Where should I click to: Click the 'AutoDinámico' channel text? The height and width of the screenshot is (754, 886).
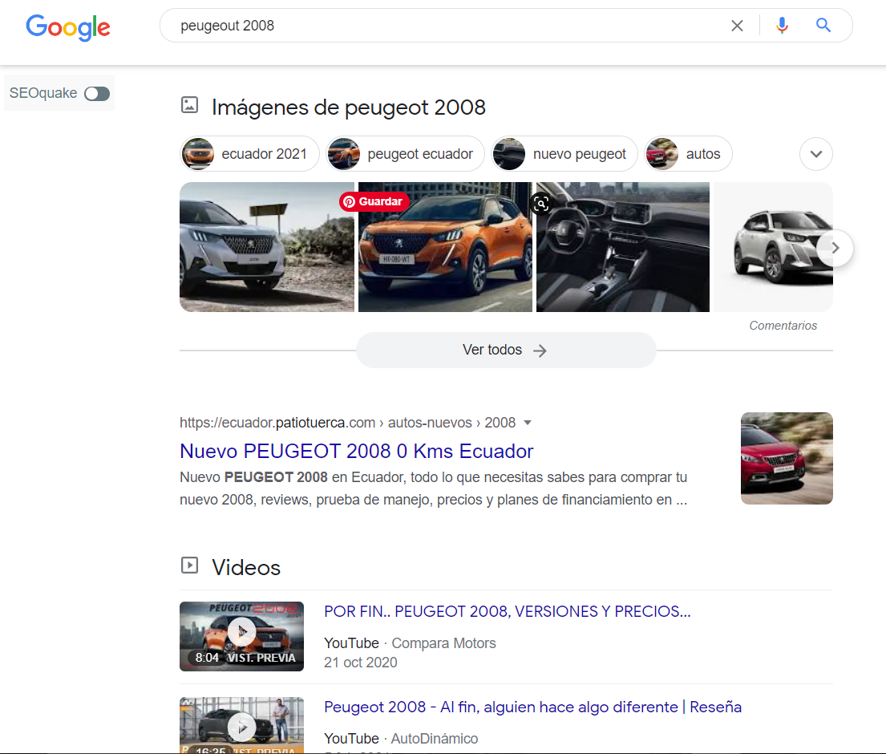point(434,739)
